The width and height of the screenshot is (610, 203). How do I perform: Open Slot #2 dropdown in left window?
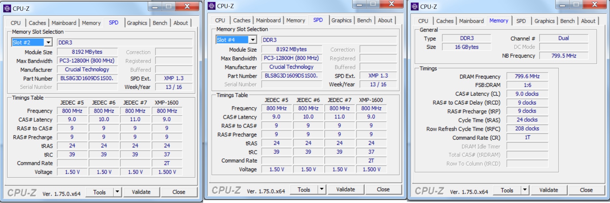click(x=49, y=42)
